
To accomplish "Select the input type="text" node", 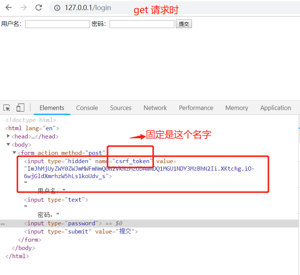I will [x=56, y=199].
